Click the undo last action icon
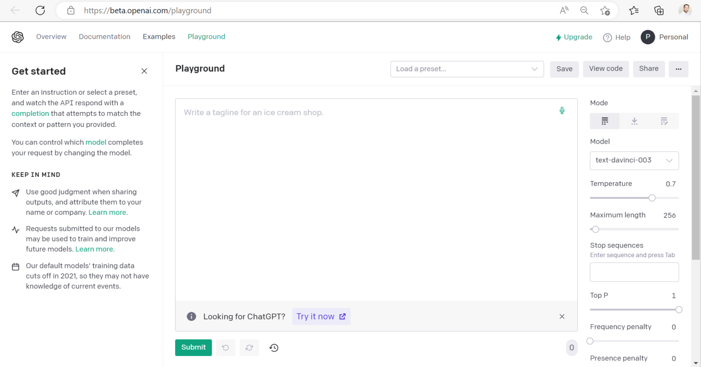This screenshot has height=367, width=701. [x=225, y=347]
